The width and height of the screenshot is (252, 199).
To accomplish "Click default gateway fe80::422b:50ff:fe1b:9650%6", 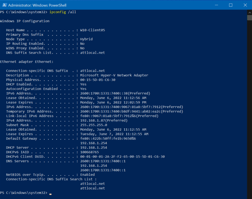I will click(x=108, y=138).
